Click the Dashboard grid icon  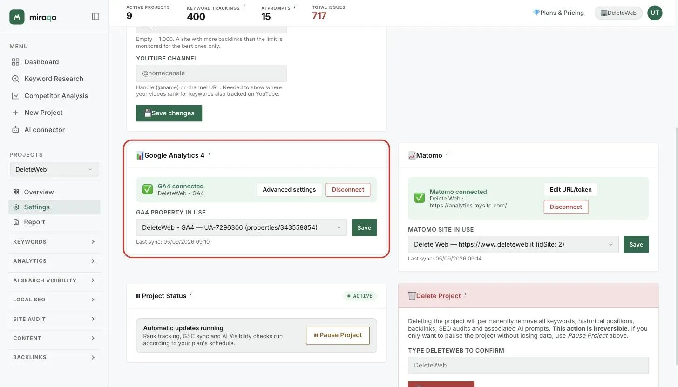click(15, 62)
